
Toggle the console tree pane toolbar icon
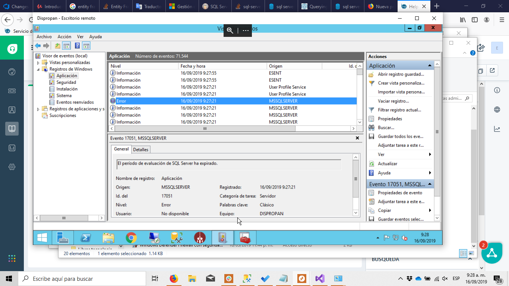(66, 46)
